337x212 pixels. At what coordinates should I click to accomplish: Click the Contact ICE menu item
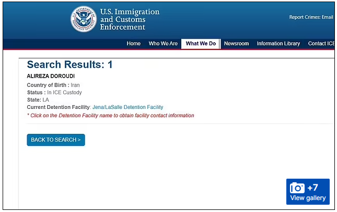point(320,44)
